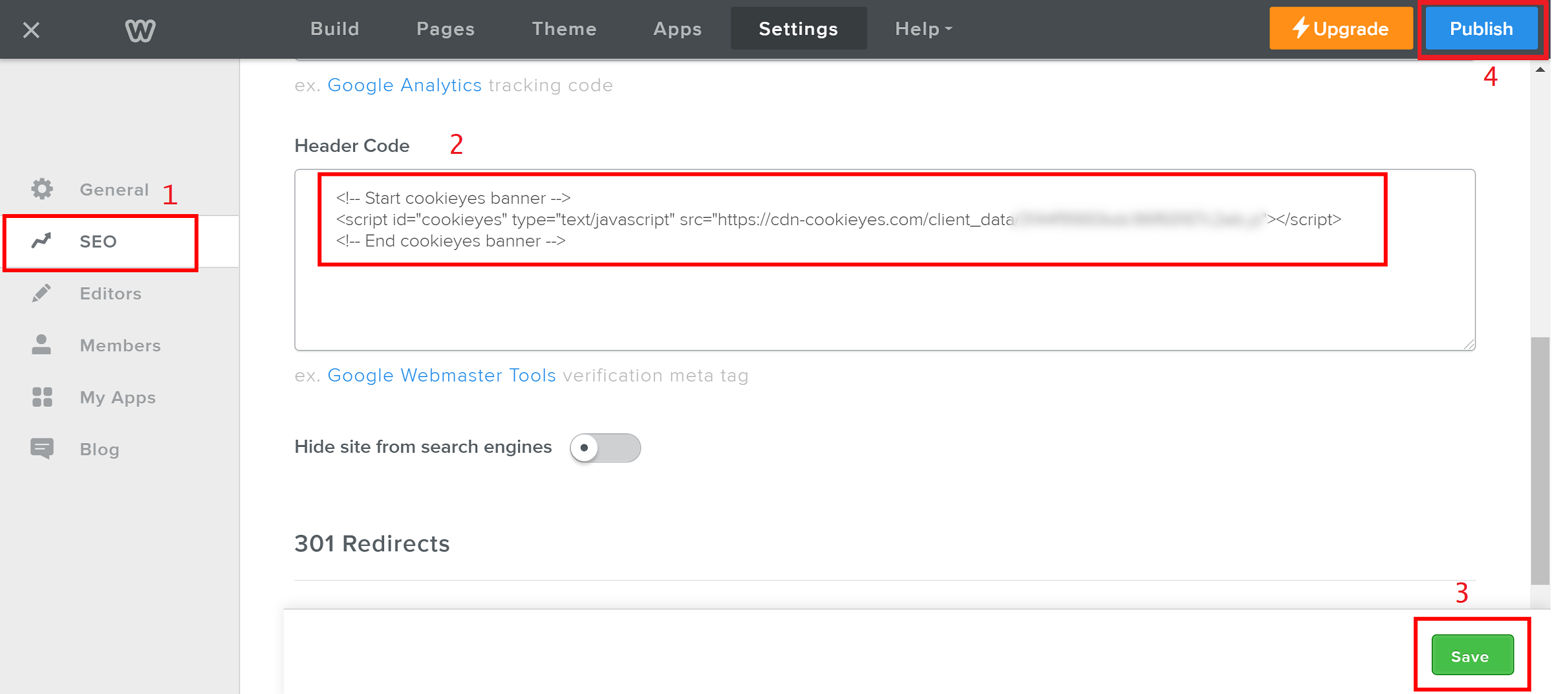
Task: Click the lightning bolt on Upgrade
Action: pos(1300,28)
